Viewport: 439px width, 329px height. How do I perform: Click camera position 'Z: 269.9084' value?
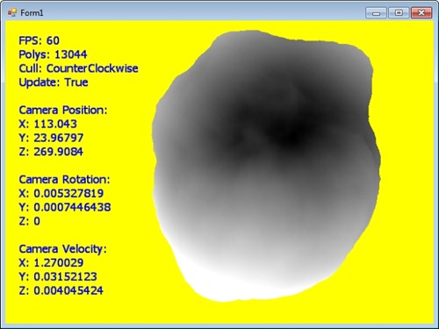coord(51,152)
